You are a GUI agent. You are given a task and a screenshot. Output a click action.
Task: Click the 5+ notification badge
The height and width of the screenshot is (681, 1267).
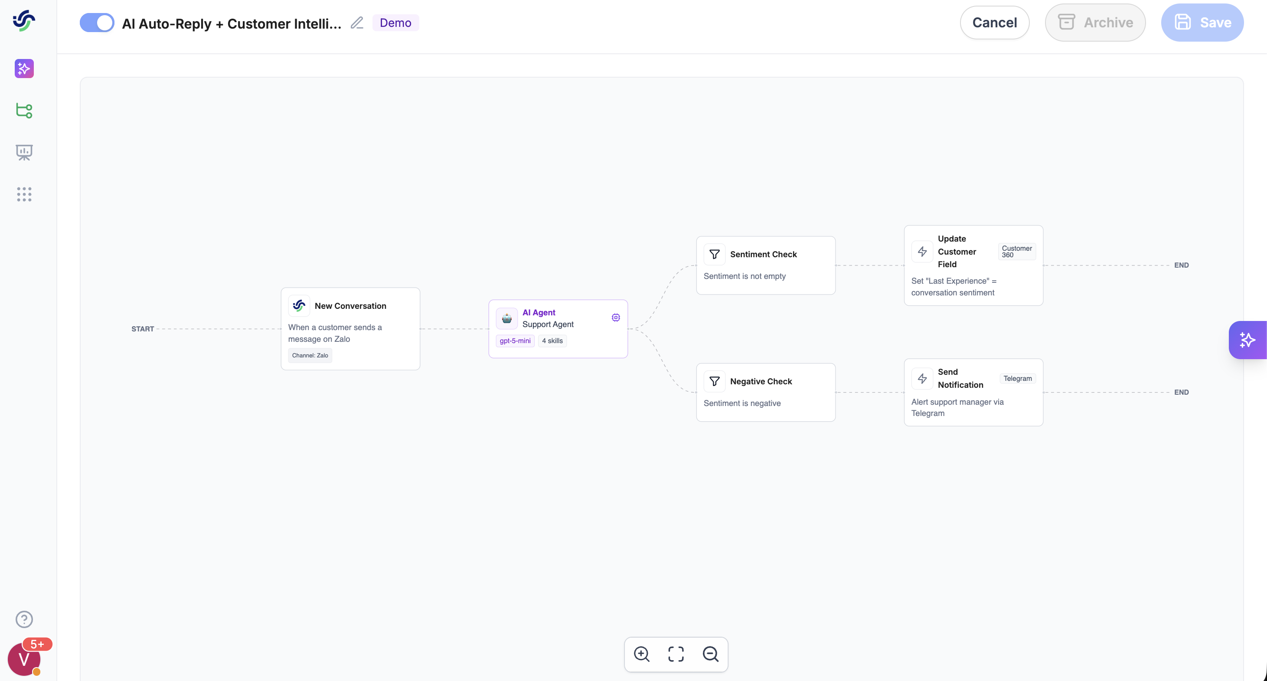point(37,644)
